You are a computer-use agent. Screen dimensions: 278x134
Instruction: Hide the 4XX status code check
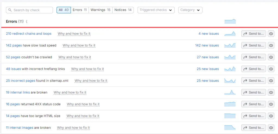click(x=271, y=104)
